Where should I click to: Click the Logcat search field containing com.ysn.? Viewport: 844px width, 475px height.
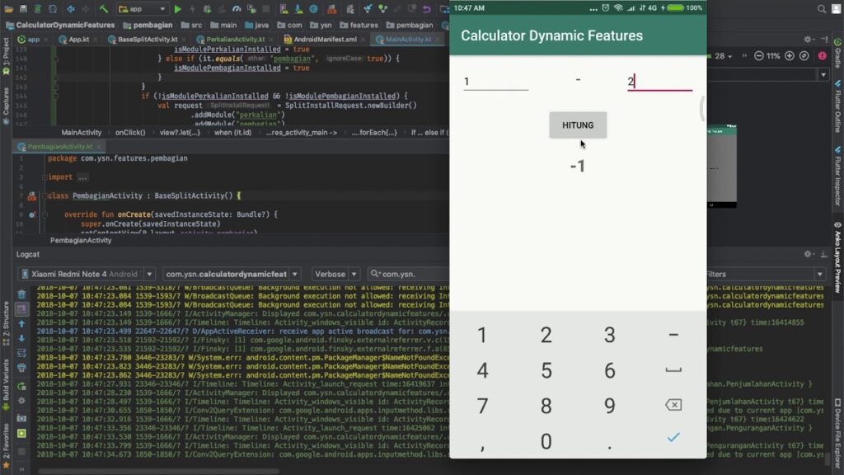pyautogui.click(x=409, y=274)
